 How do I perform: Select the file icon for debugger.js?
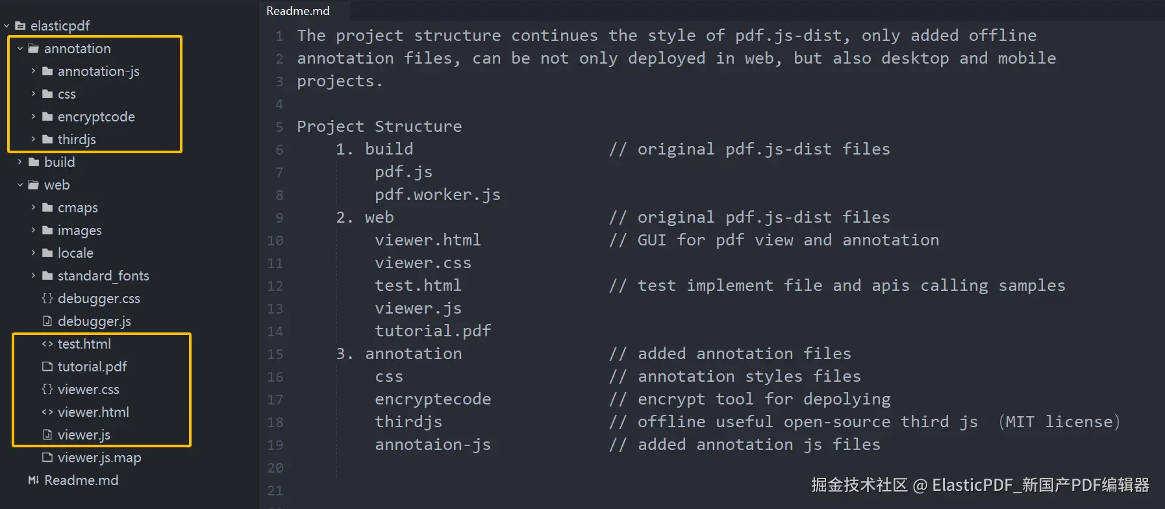[x=47, y=321]
